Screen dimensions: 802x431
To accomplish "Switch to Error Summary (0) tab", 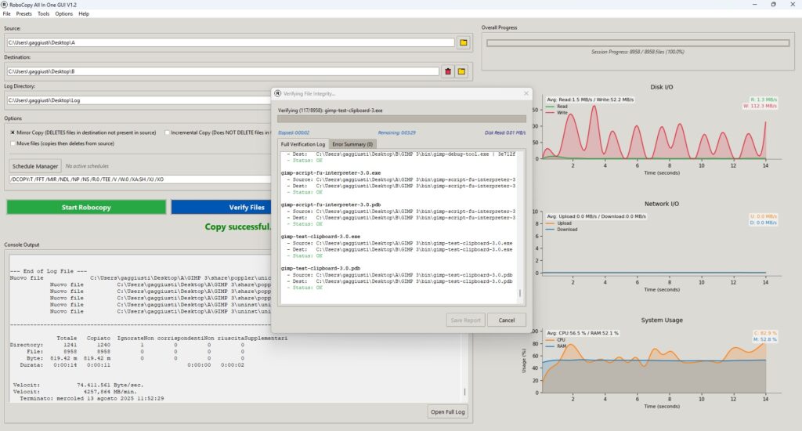I will coord(352,144).
